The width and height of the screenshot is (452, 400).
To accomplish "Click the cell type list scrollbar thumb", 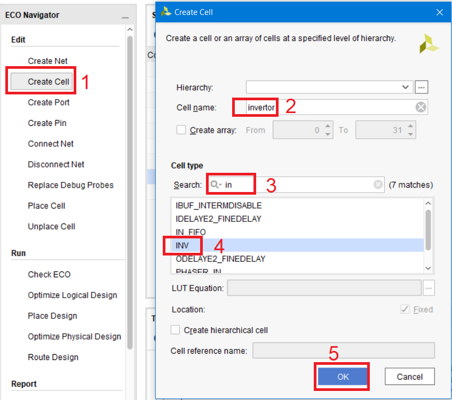I will tap(429, 230).
